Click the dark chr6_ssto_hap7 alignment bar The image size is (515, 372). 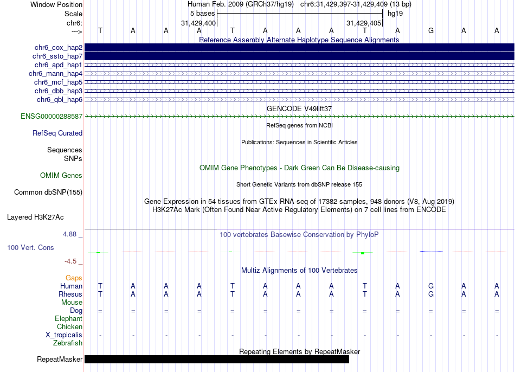(x=299, y=56)
